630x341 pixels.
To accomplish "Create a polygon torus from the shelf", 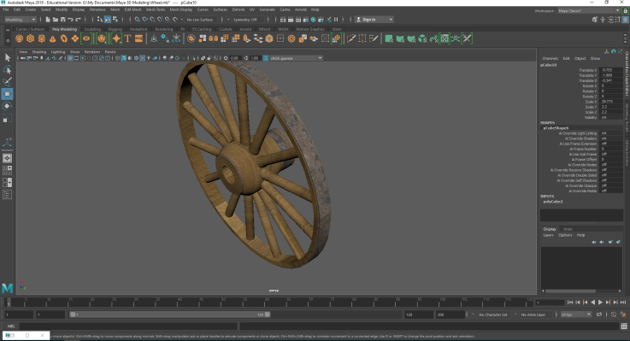I will 64,38.
